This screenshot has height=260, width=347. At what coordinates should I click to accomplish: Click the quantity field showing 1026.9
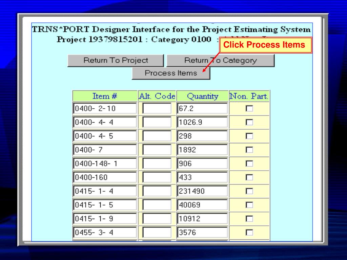202,122
